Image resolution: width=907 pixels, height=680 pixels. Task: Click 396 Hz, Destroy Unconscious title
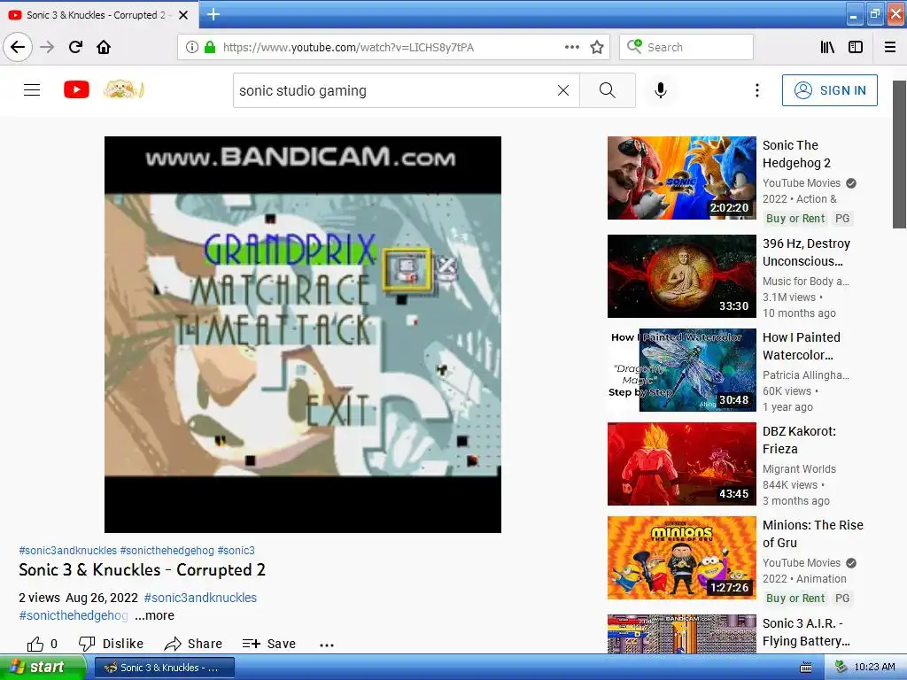[x=806, y=252]
